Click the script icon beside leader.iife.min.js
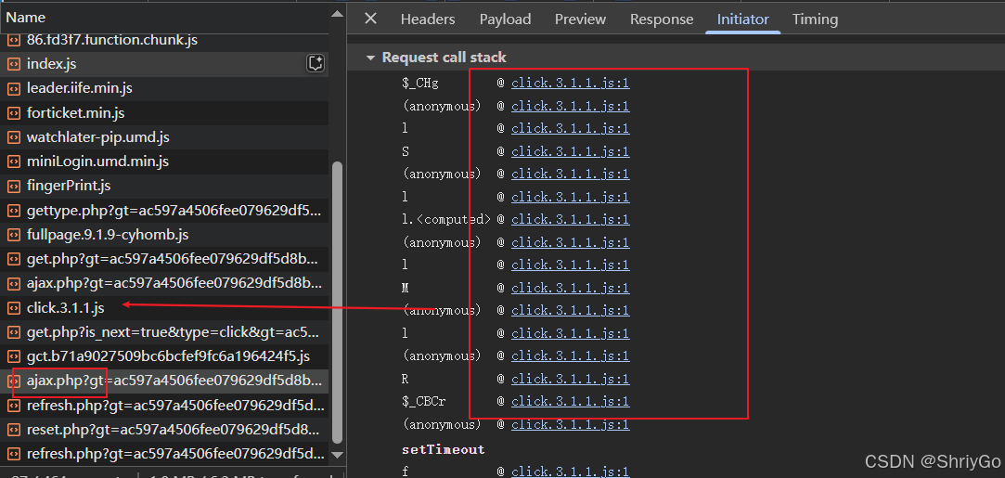The width and height of the screenshot is (1005, 478). coord(14,88)
